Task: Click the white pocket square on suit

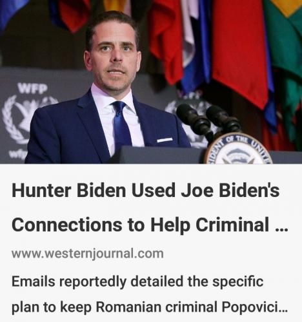Action: tap(165, 140)
